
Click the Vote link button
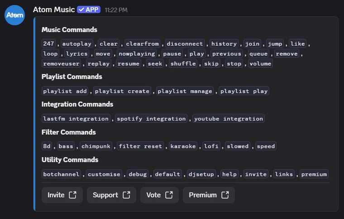pos(159,195)
